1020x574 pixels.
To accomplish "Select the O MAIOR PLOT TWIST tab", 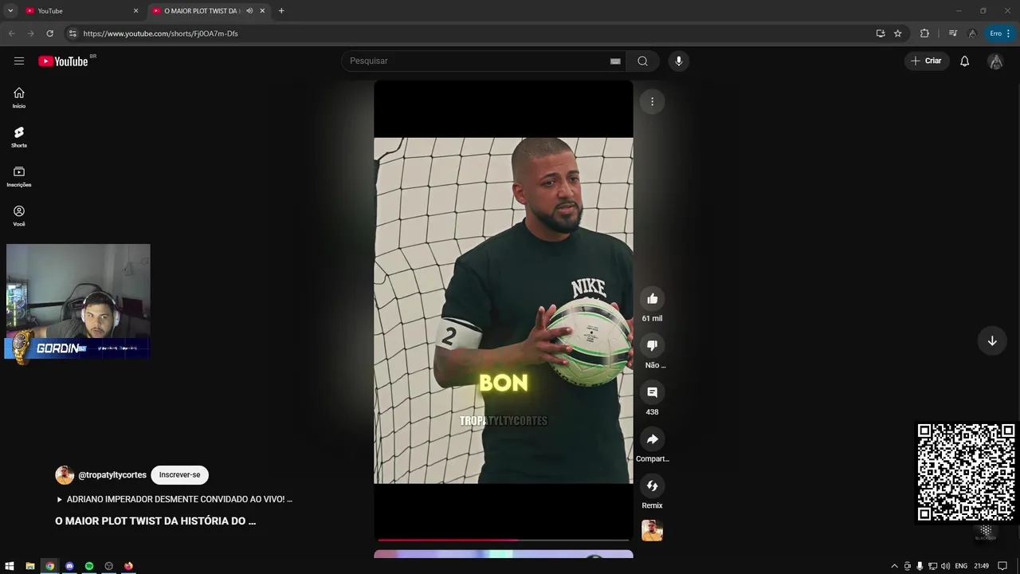I will tap(210, 11).
